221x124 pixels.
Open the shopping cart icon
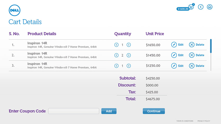pos(191,7)
